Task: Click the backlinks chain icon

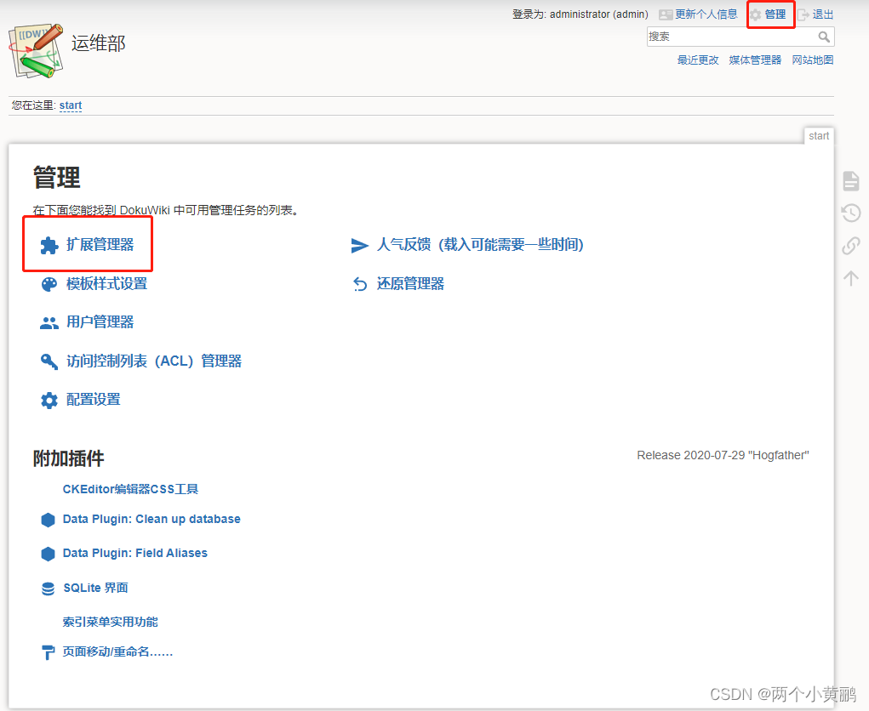Action: coord(851,245)
